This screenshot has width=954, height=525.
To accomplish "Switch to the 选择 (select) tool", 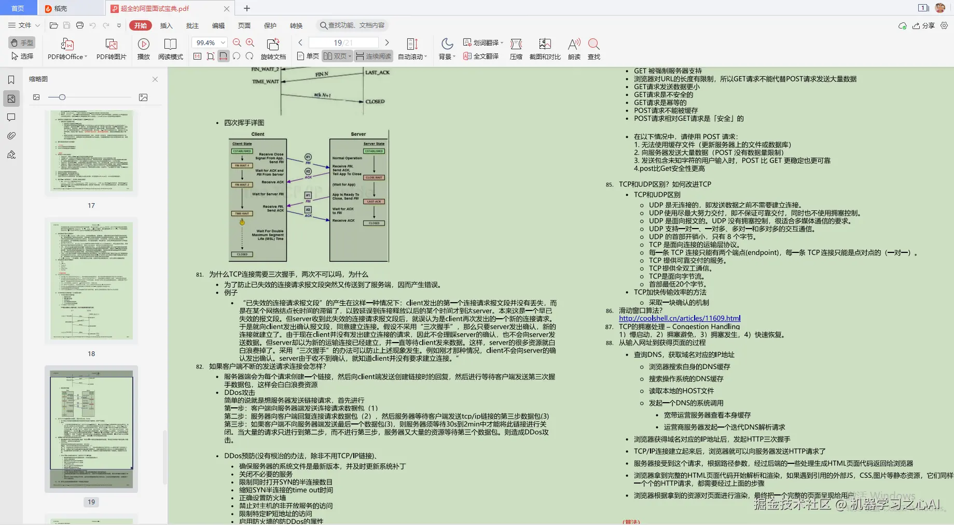I will click(22, 56).
